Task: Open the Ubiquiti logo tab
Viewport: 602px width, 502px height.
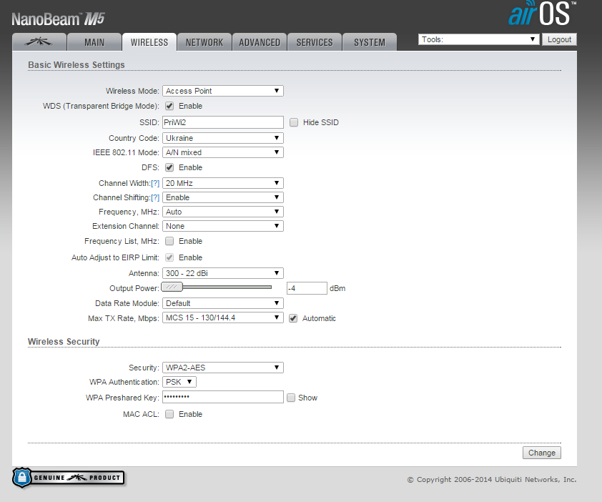Action: point(39,42)
